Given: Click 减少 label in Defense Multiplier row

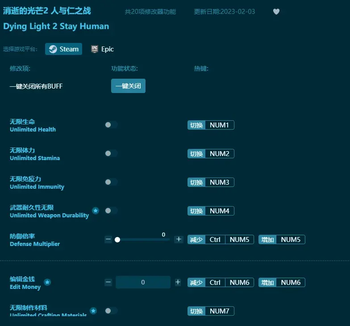Looking at the screenshot, I should (x=196, y=240).
